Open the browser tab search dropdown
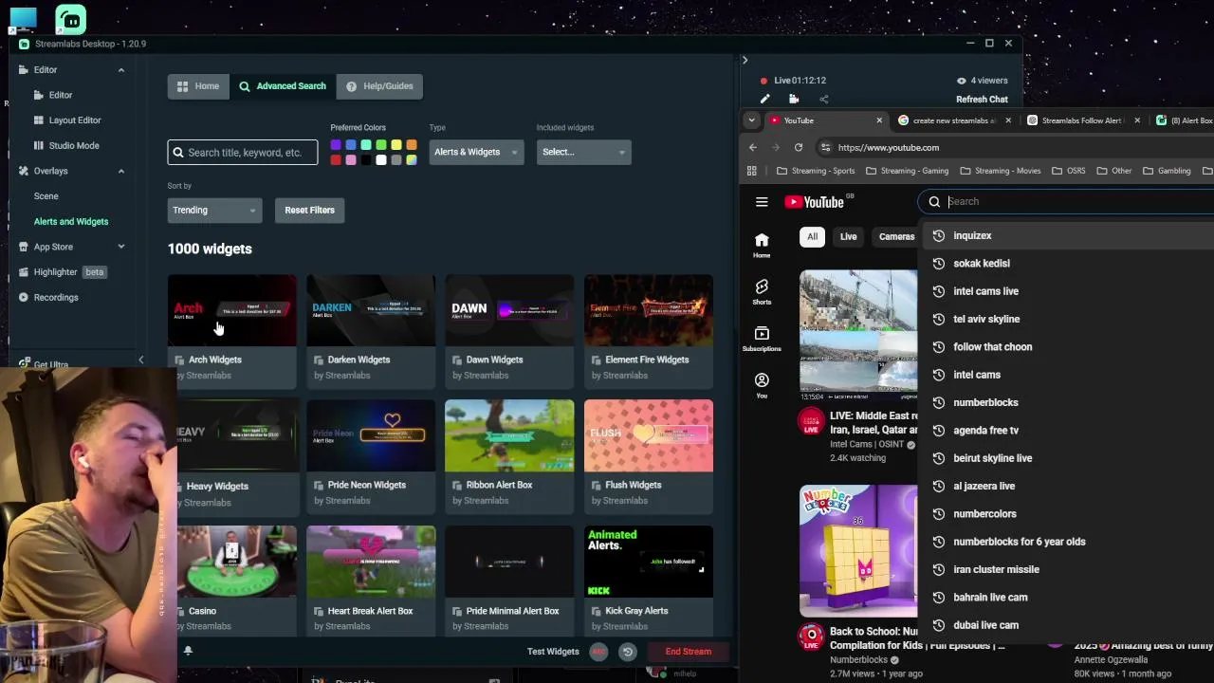This screenshot has height=683, width=1214. 751,120
